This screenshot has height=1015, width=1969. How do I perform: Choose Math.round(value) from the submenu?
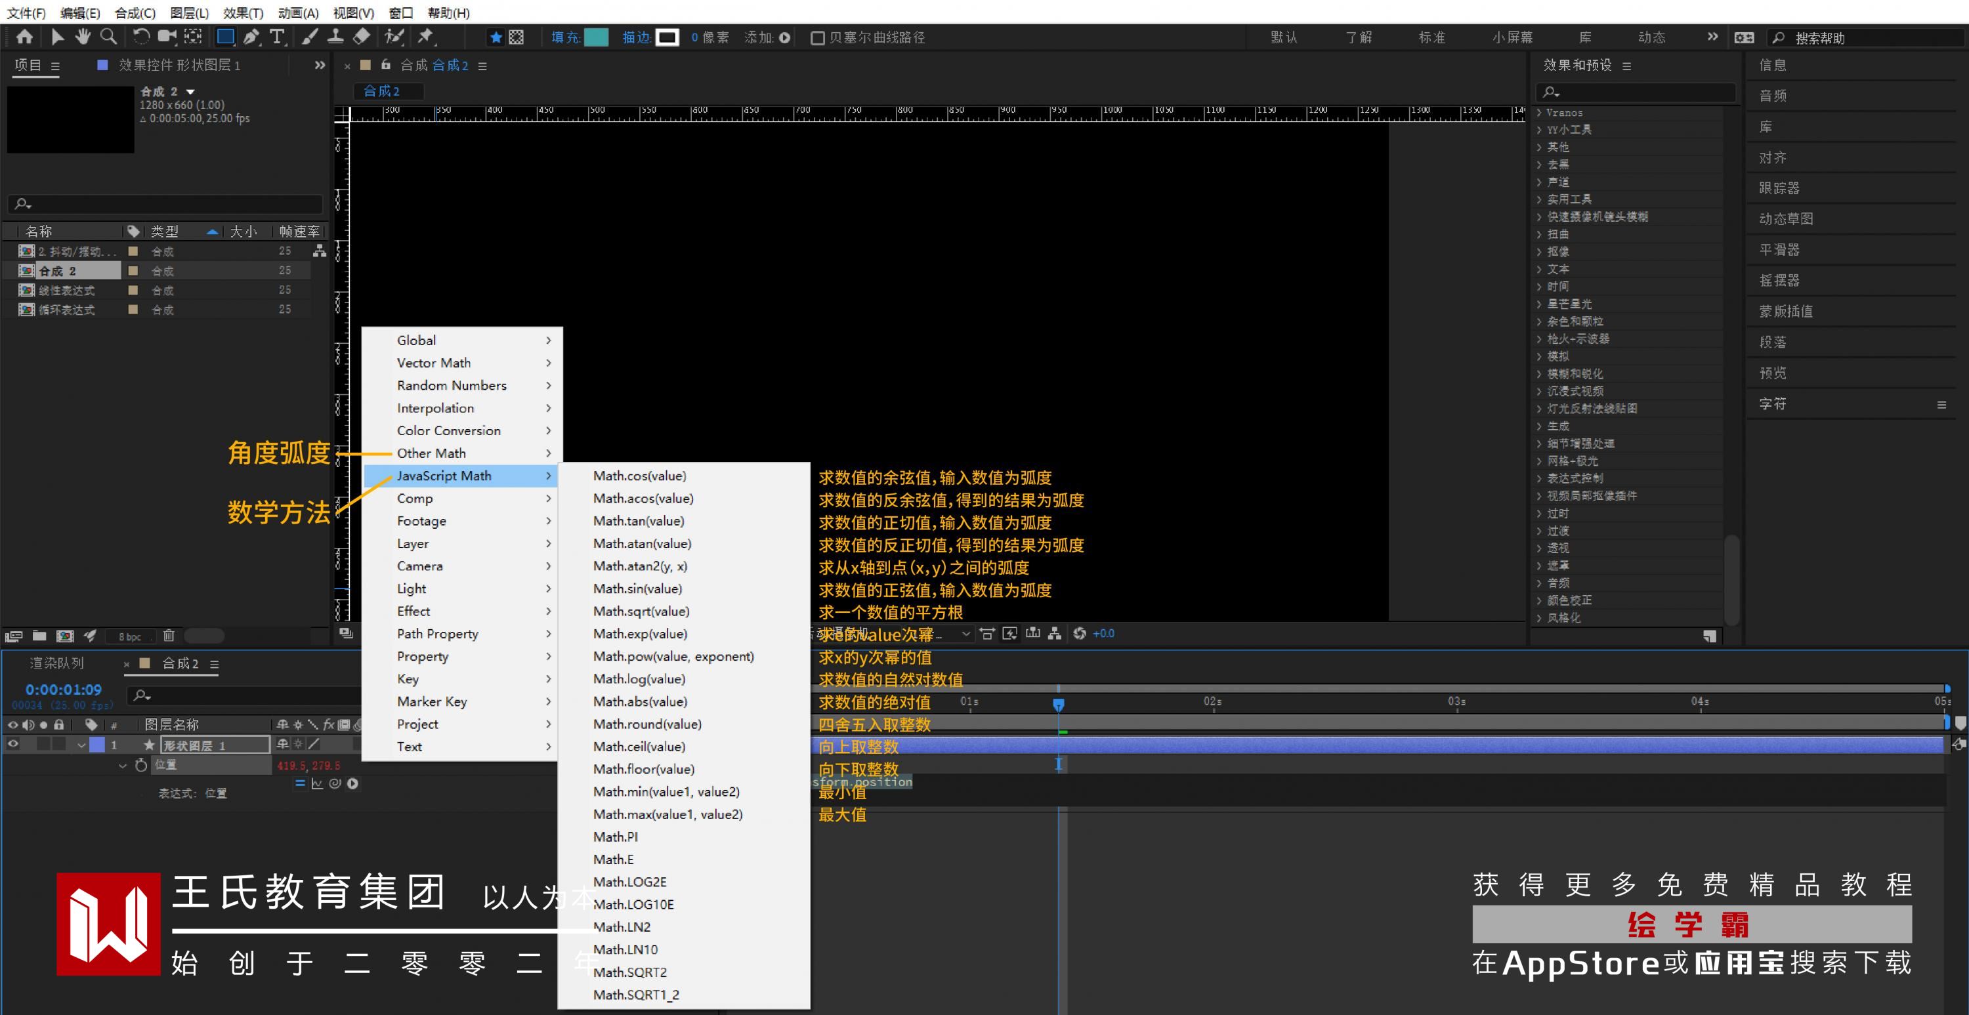646,724
